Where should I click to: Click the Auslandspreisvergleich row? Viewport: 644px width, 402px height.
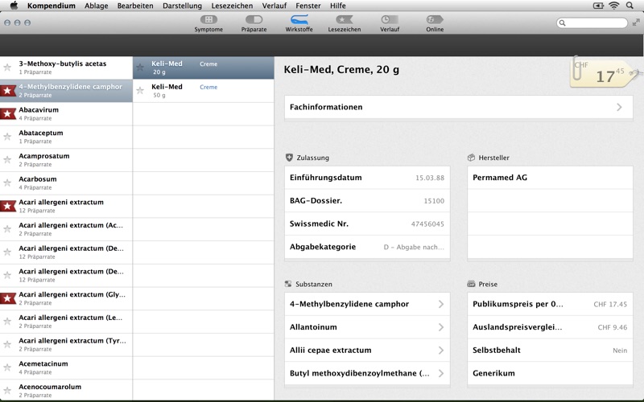(x=550, y=327)
